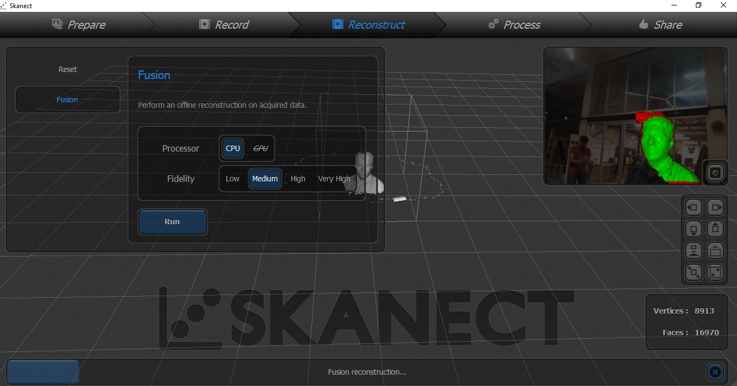737x386 pixels.
Task: Select GPU processor option
Action: 260,148
